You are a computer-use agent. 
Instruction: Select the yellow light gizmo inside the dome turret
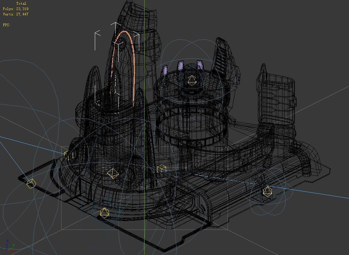point(192,81)
